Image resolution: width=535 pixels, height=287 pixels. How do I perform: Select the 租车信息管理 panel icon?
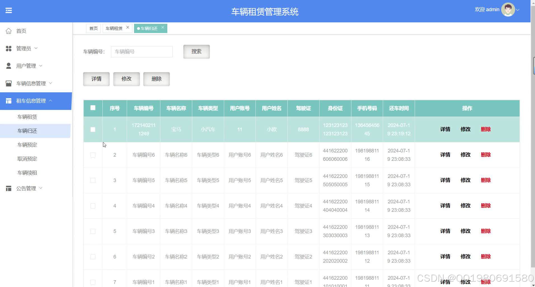coord(8,101)
